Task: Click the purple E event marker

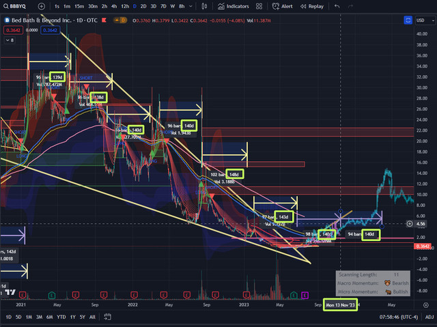Action: (x=305, y=295)
